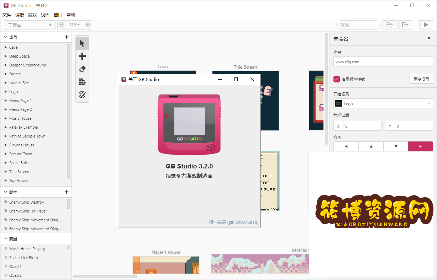Click the 116% zoom level button

[x=75, y=25]
